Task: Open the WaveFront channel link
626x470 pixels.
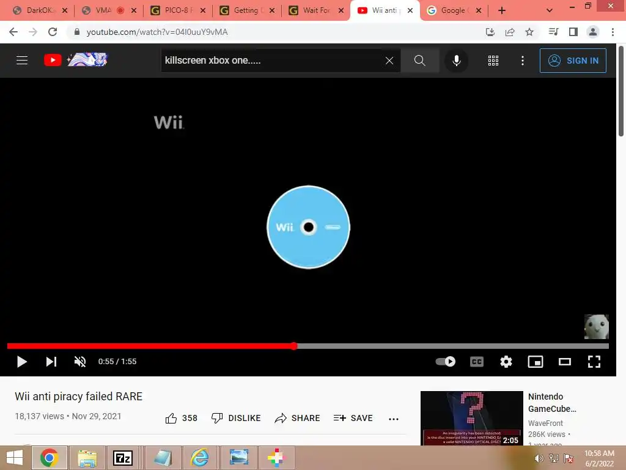Action: 545,423
